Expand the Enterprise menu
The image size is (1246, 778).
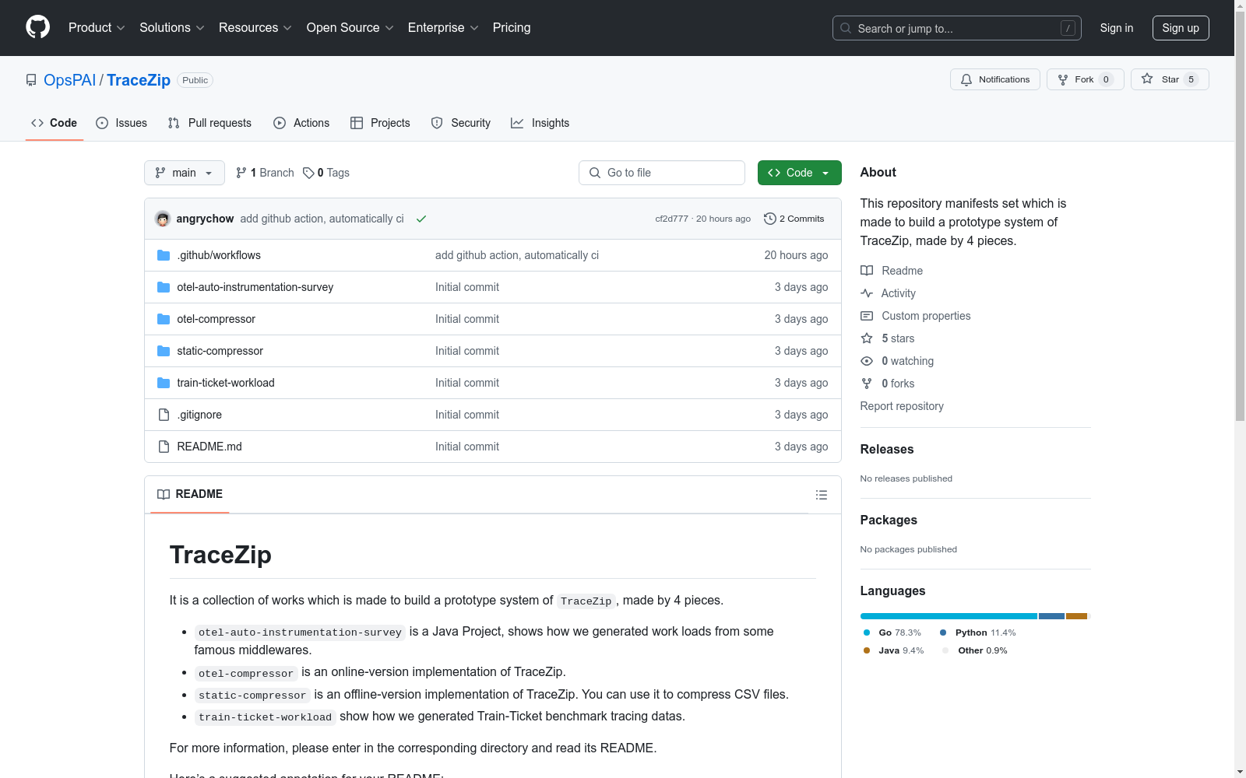pos(443,28)
